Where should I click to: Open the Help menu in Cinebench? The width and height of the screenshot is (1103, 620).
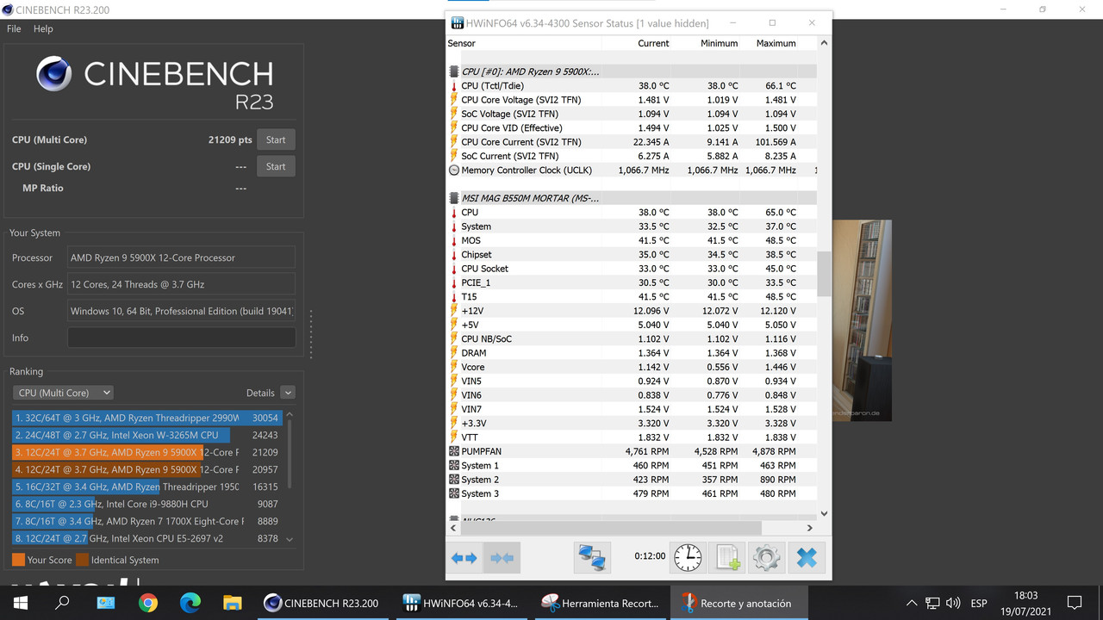click(43, 28)
